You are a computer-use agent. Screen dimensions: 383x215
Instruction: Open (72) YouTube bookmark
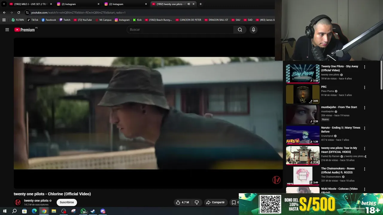83,20
